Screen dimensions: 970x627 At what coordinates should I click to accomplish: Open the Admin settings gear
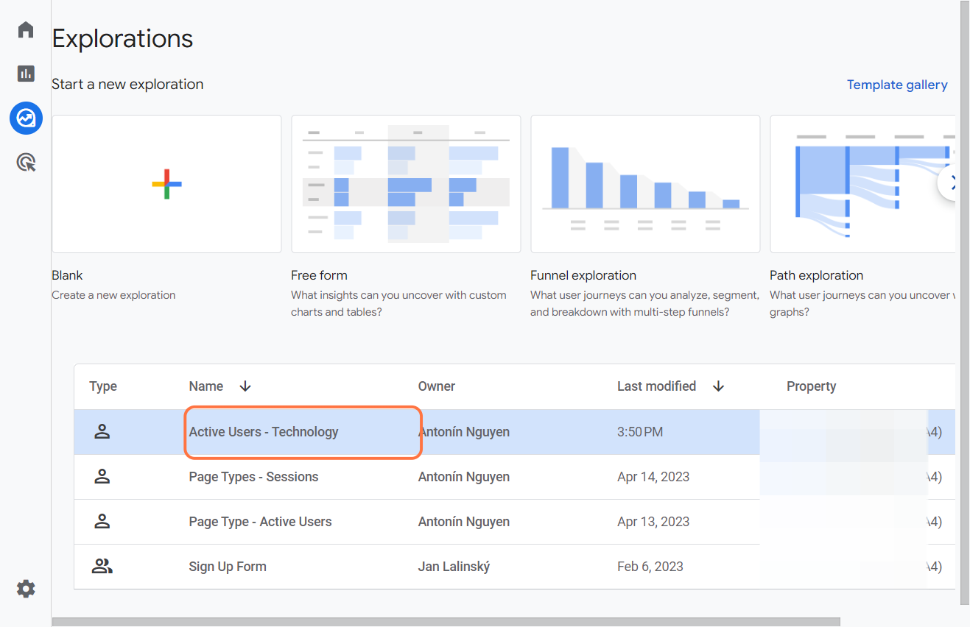pos(26,589)
